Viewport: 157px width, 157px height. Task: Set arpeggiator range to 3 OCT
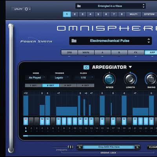[68, 86]
